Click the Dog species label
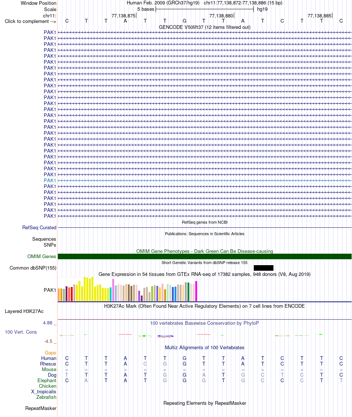 point(52,375)
